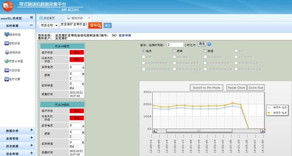Click the MP-BCDAS subtitle text

tap(70, 10)
